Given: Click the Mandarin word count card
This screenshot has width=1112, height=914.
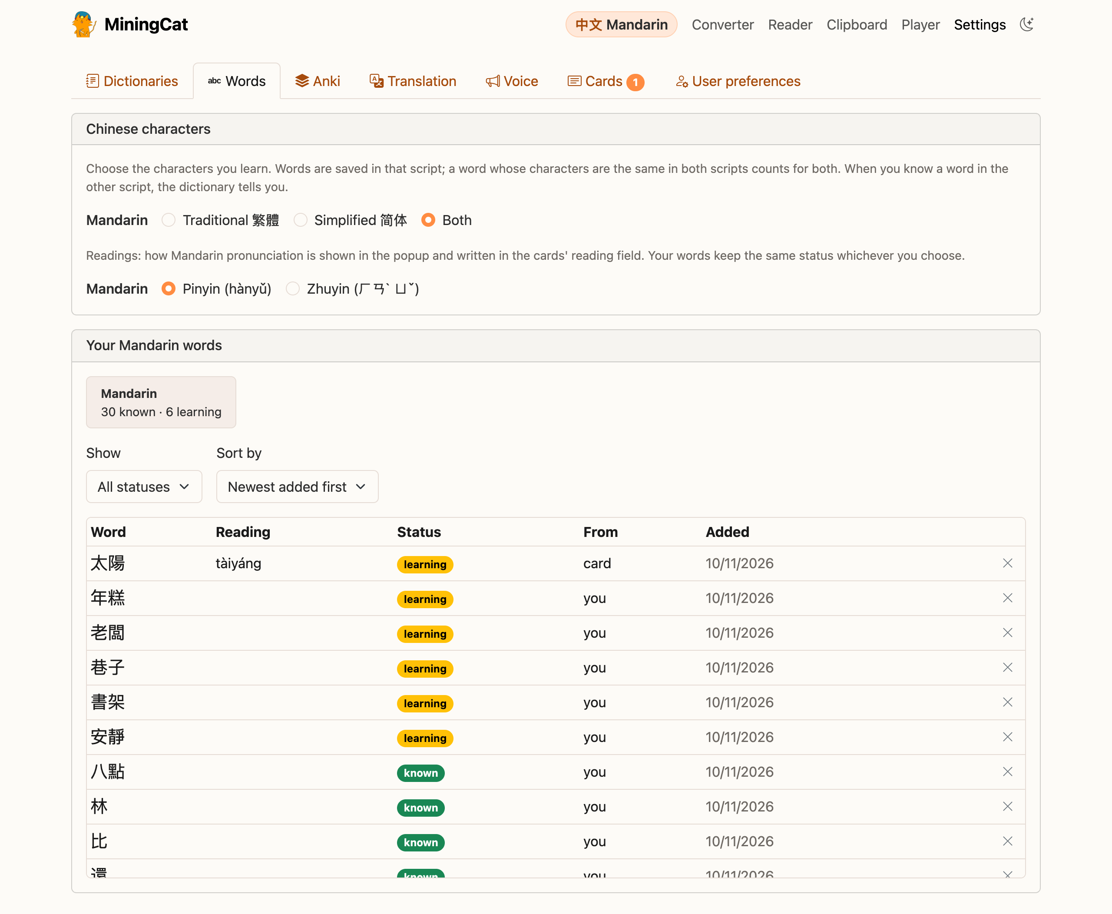Looking at the screenshot, I should click(x=161, y=402).
